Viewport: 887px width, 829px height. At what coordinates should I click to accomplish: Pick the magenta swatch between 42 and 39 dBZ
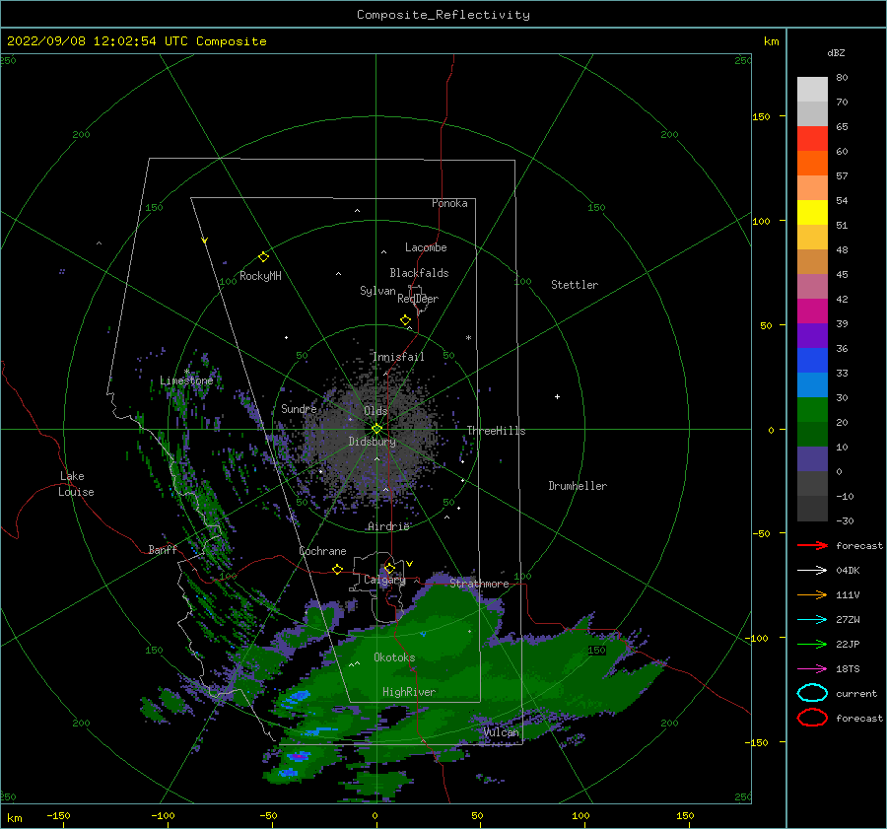pyautogui.click(x=812, y=311)
